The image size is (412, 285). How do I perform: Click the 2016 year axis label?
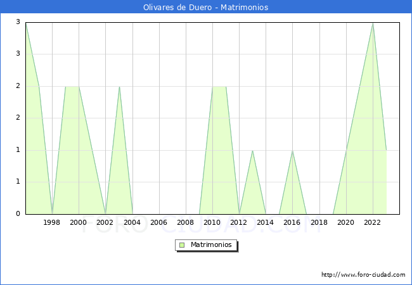292,222
